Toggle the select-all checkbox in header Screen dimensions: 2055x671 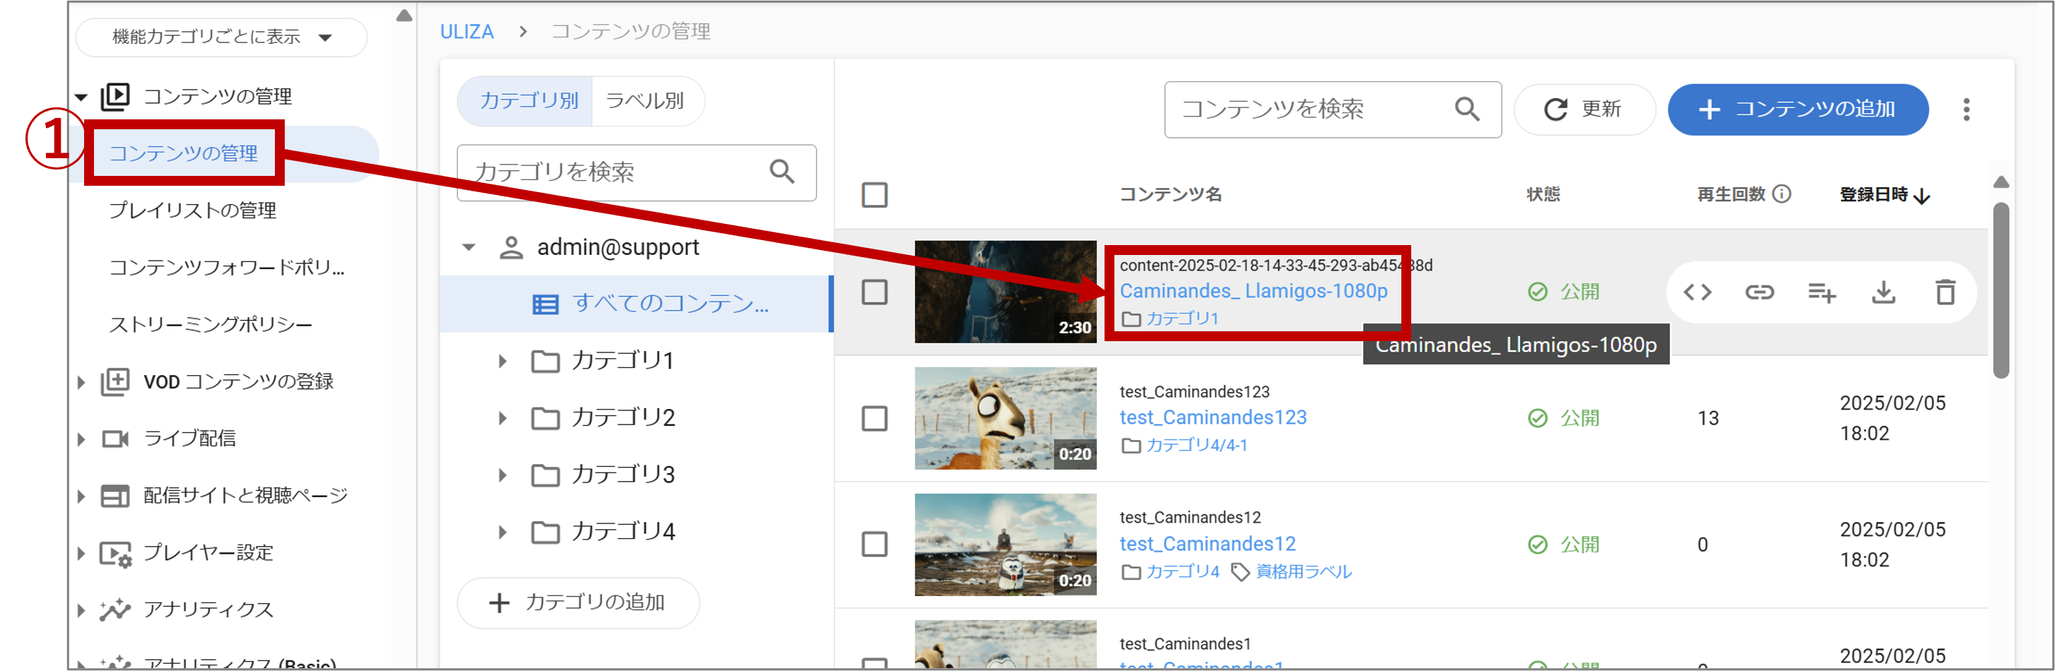(x=874, y=195)
